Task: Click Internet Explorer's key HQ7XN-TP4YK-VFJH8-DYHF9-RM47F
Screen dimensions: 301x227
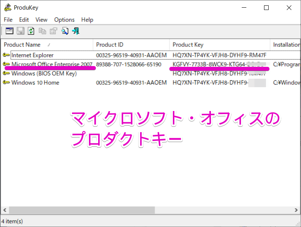Action: 219,55
